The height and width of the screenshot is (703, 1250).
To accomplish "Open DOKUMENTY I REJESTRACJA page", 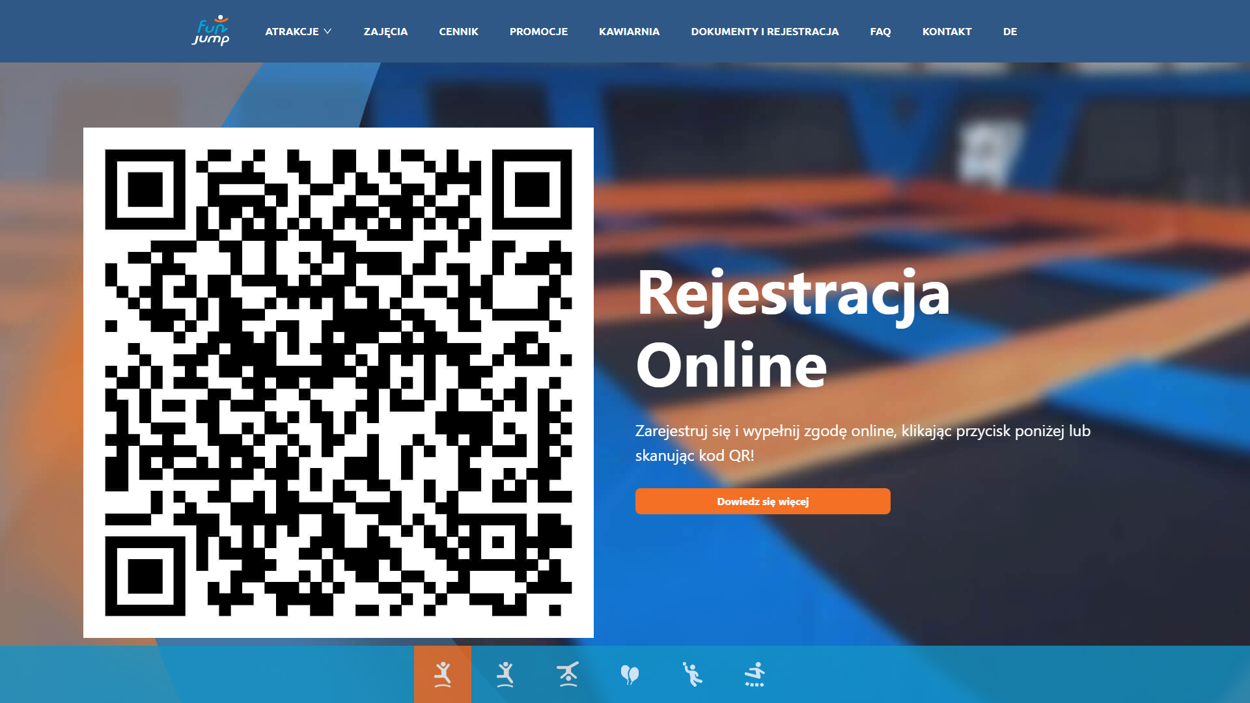I will pyautogui.click(x=765, y=31).
